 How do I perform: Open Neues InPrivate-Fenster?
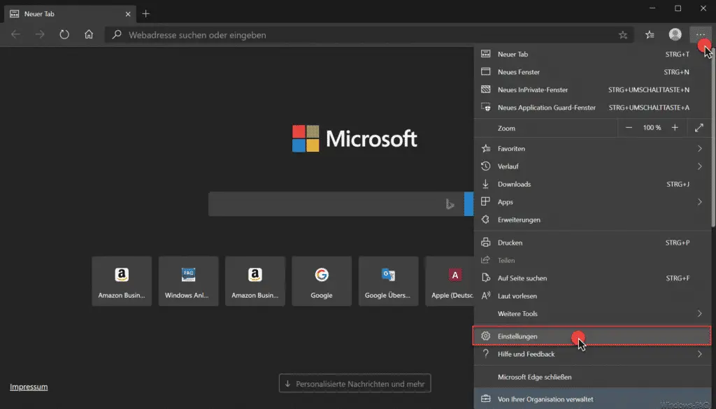(592, 89)
